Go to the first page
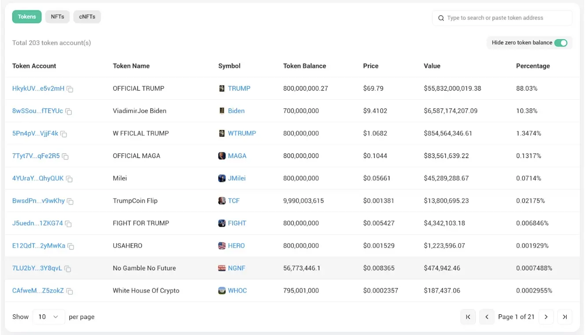587x335 pixels. 468,317
